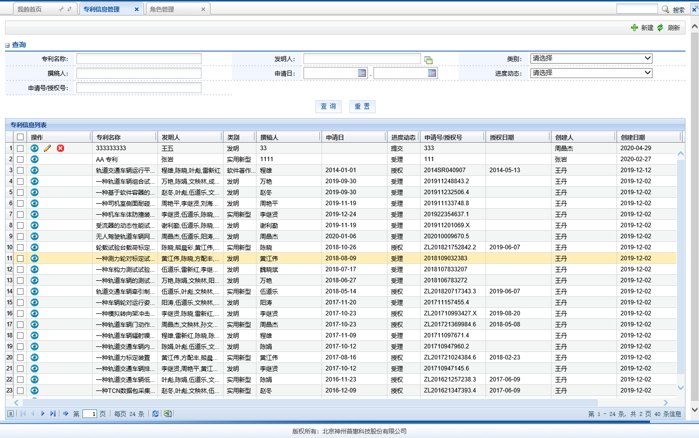Check the box for row ZL201621257238.3
The height and width of the screenshot is (438, 699).
tap(20, 379)
